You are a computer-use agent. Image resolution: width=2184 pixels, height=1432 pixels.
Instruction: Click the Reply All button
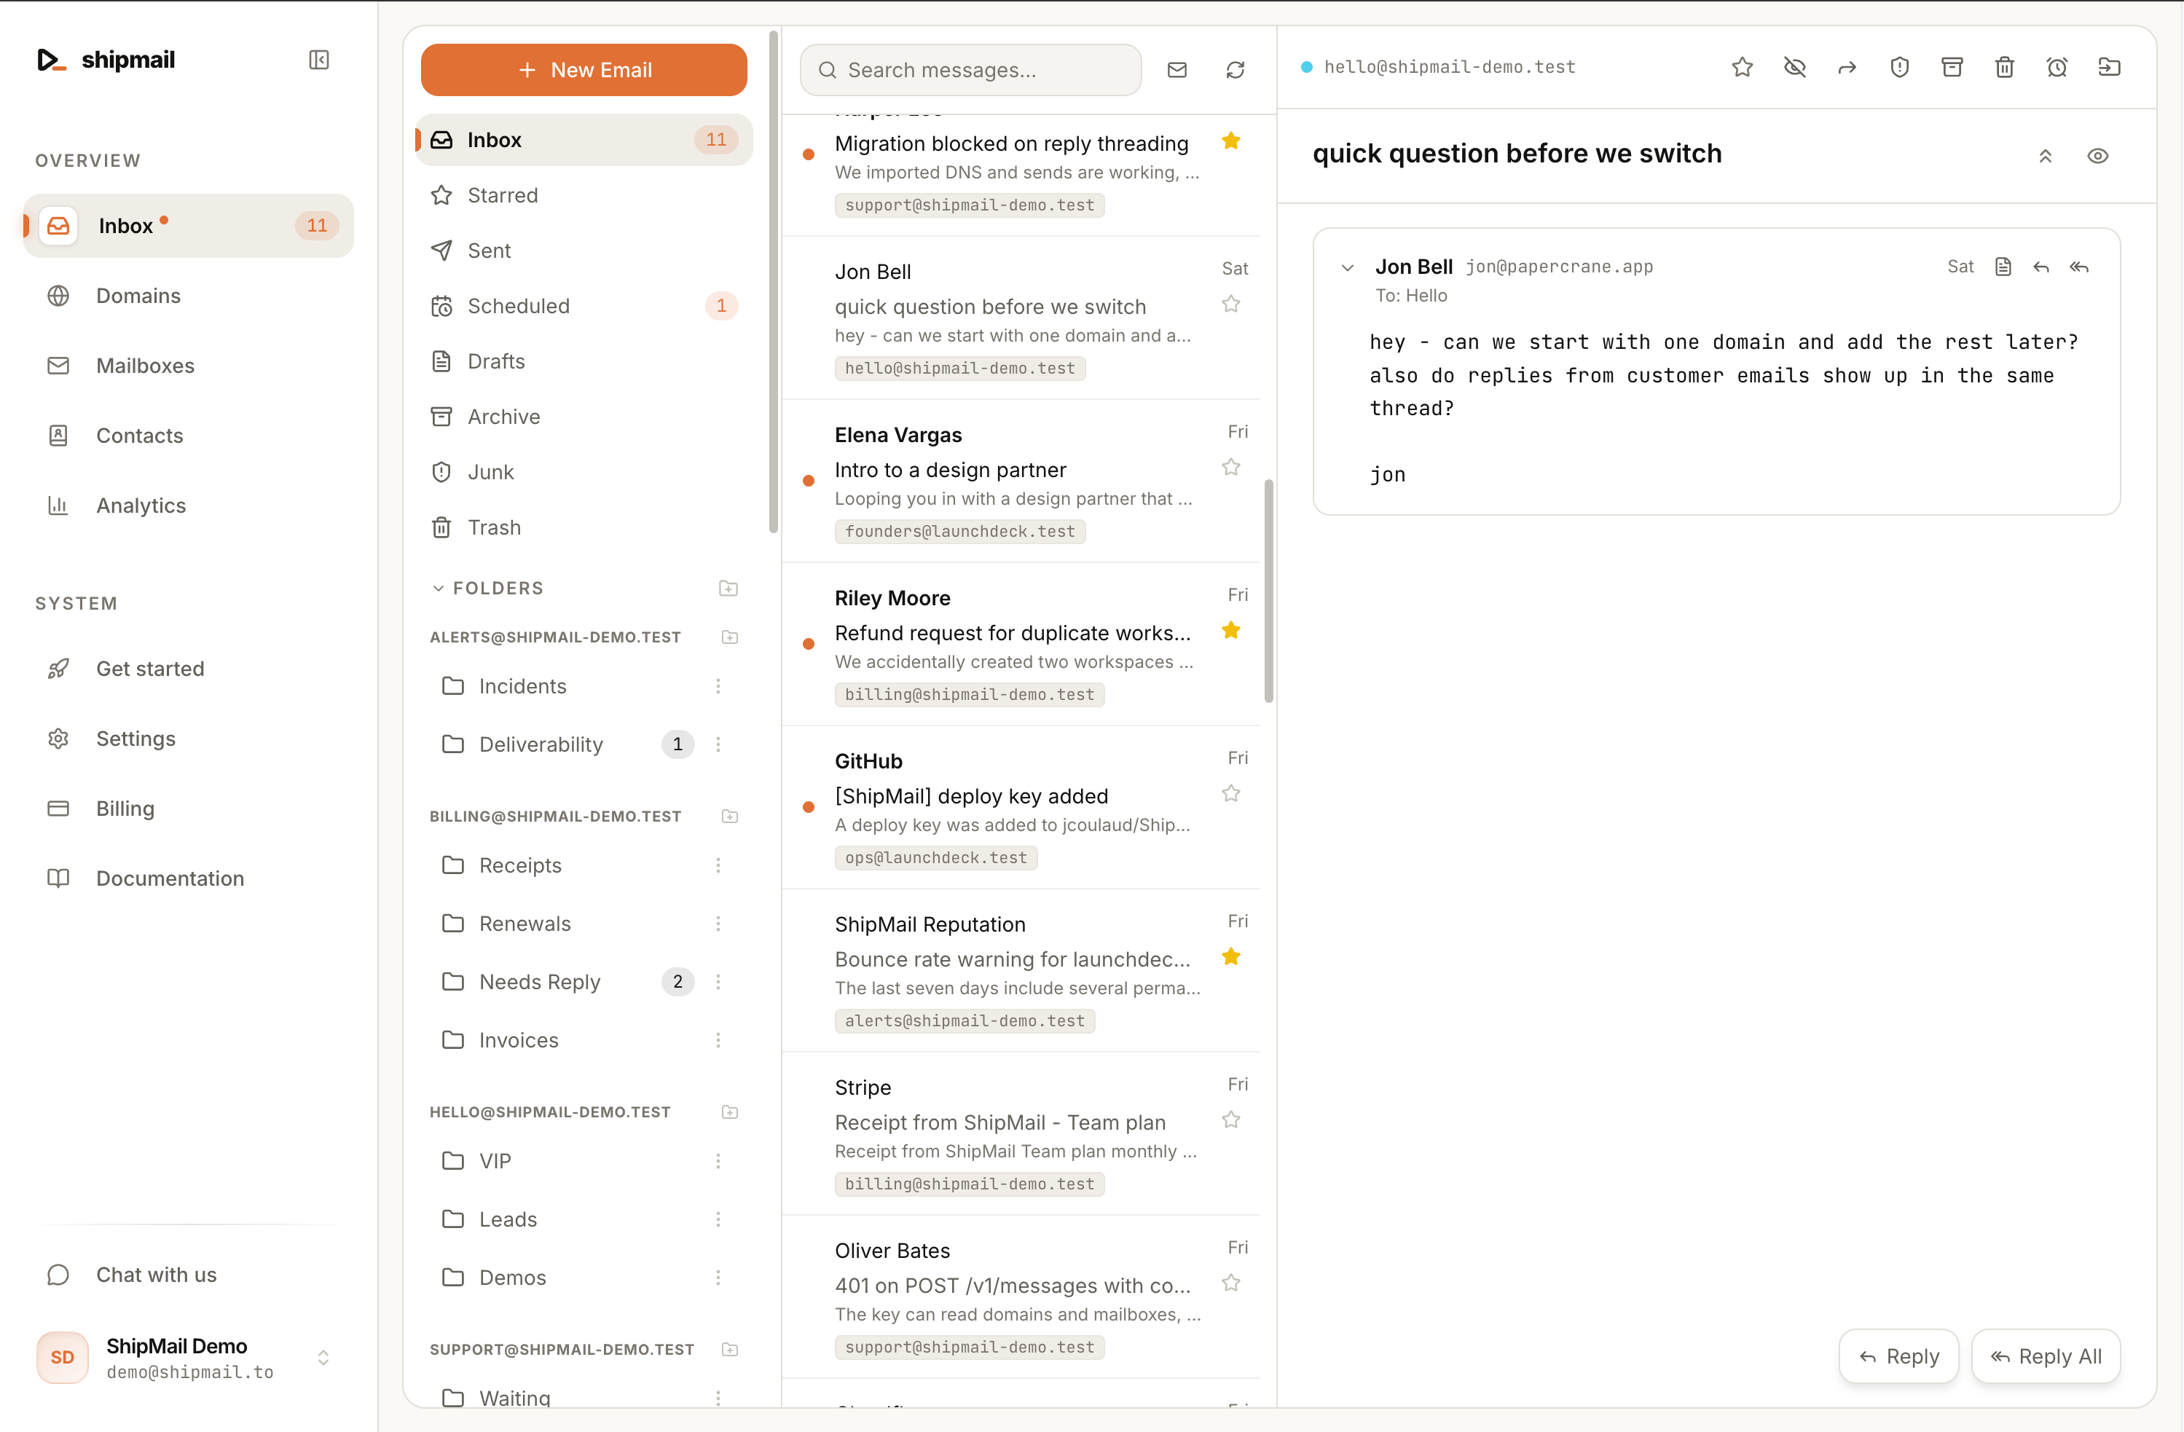tap(2046, 1356)
